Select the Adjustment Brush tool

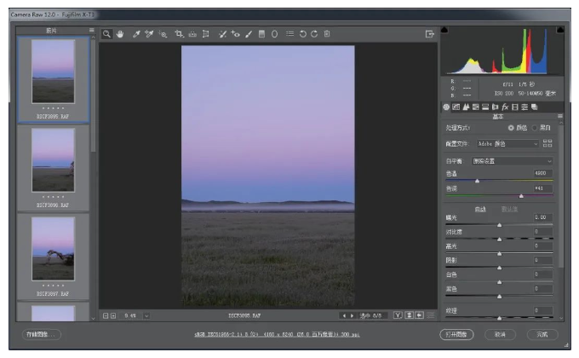(249, 34)
